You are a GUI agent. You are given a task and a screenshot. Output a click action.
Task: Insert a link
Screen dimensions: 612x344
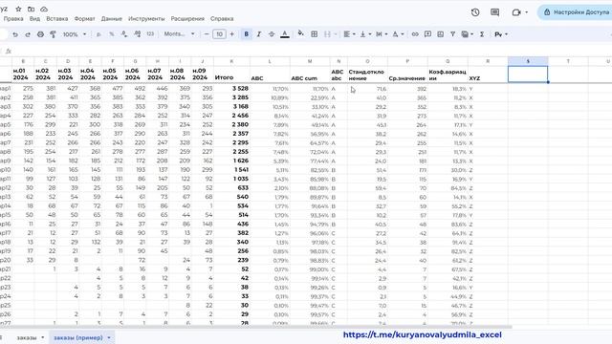(x=415, y=34)
